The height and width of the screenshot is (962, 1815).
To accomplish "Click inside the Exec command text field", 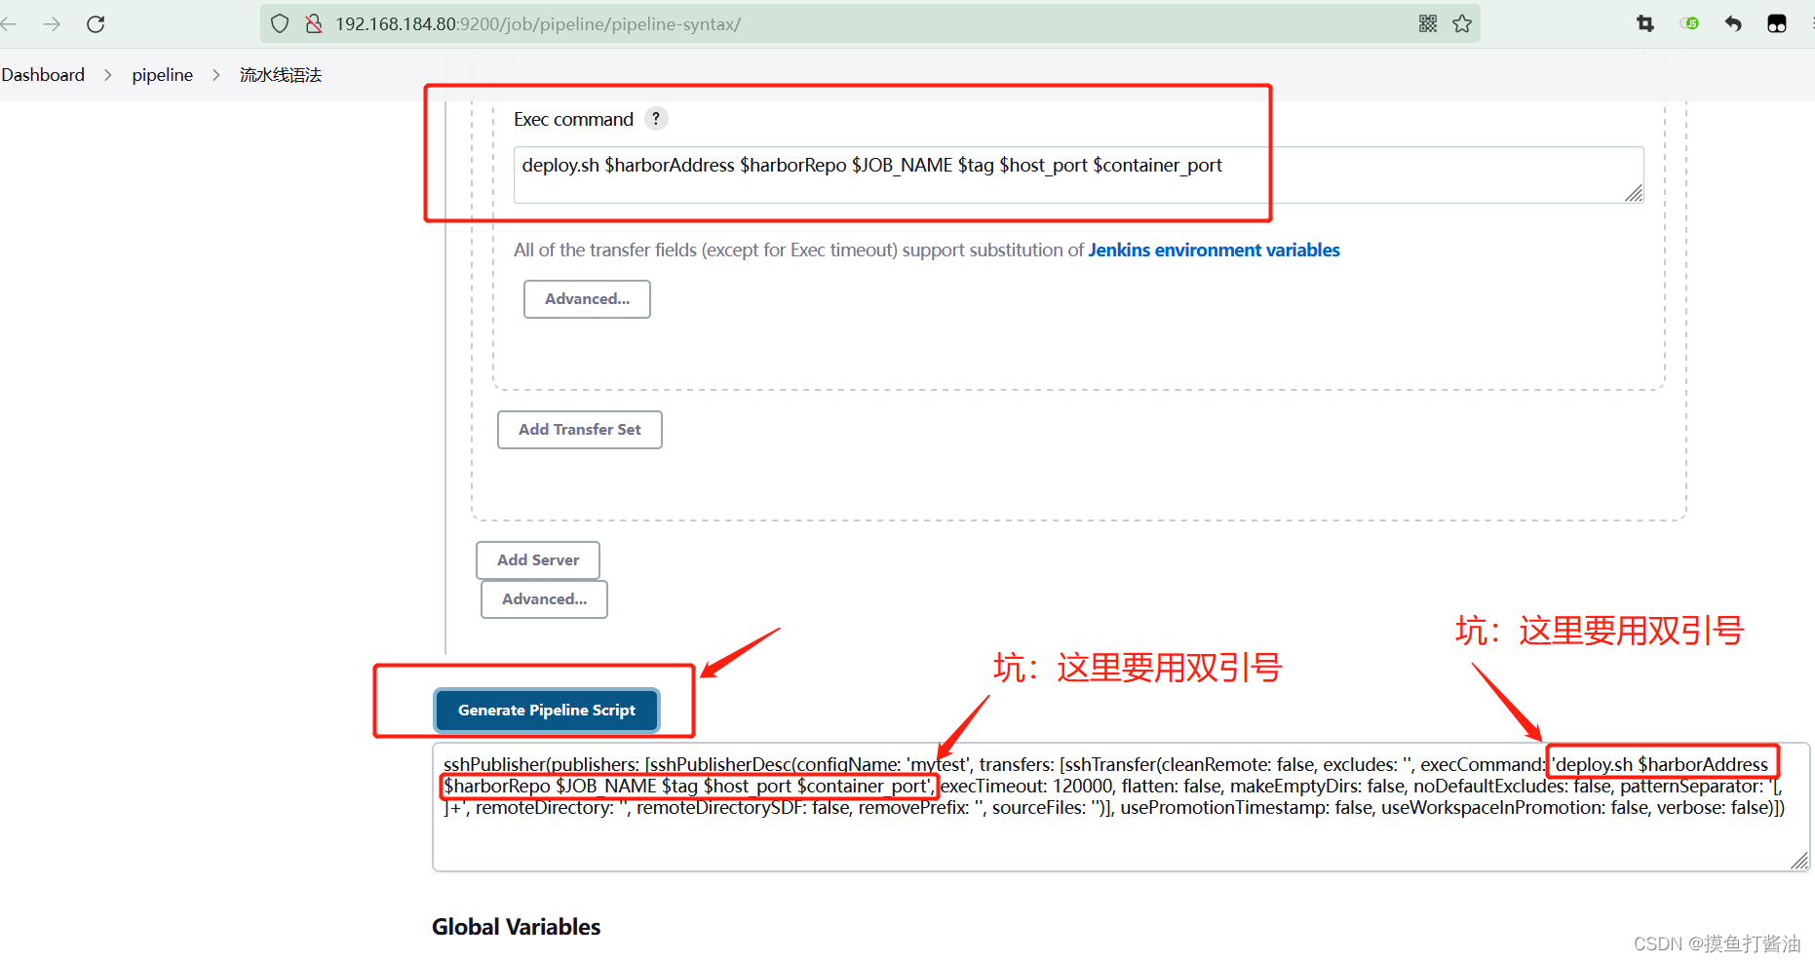I will pyautogui.click(x=1078, y=175).
